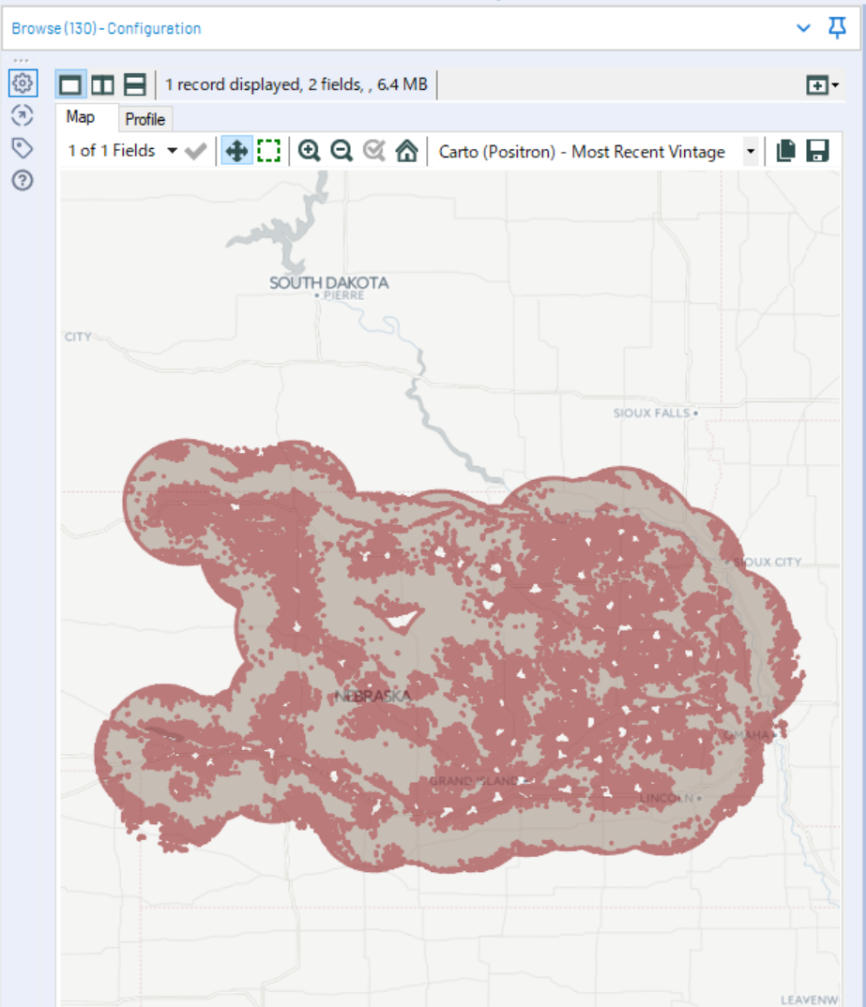Open the Carto (Positron) base map dropdown
The height and width of the screenshot is (1007, 866).
coord(750,152)
